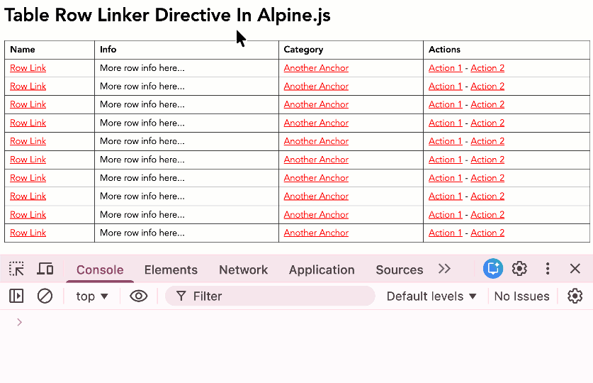
Task: Switch to the Sources tab
Action: click(x=400, y=270)
